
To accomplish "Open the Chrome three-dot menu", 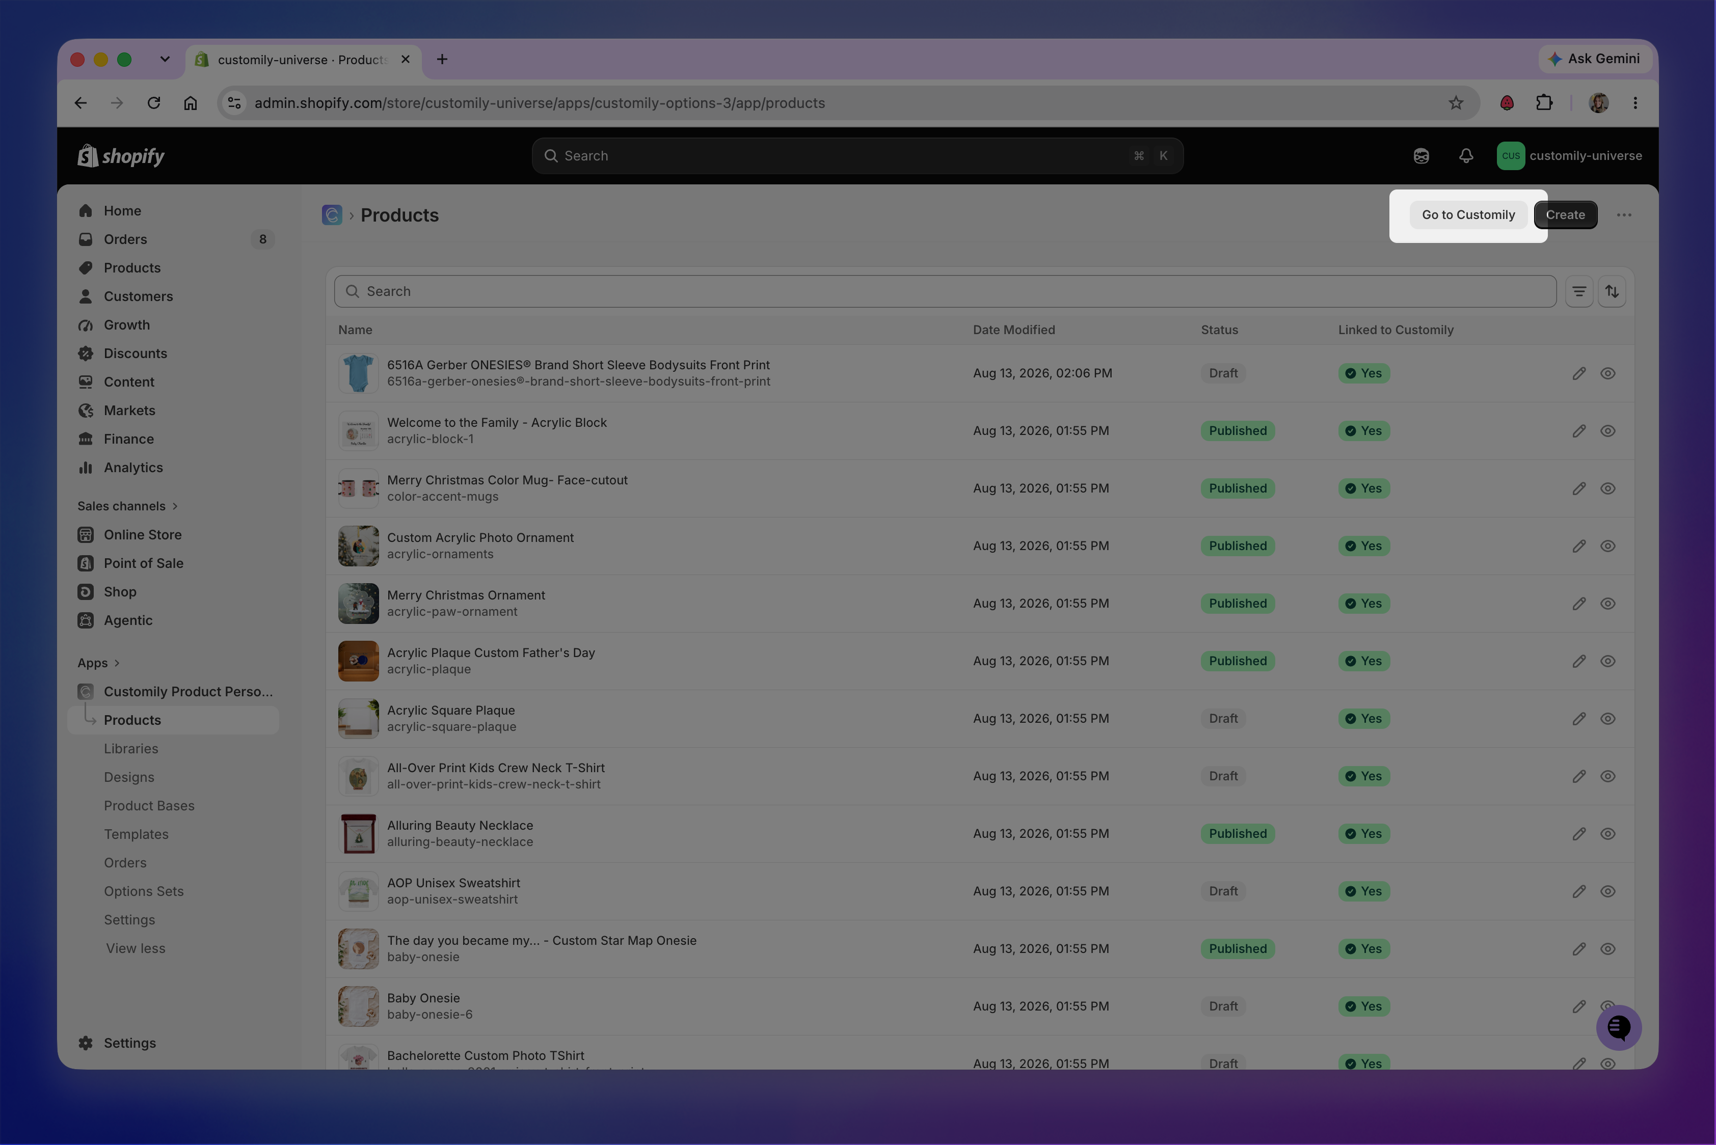I will point(1635,103).
